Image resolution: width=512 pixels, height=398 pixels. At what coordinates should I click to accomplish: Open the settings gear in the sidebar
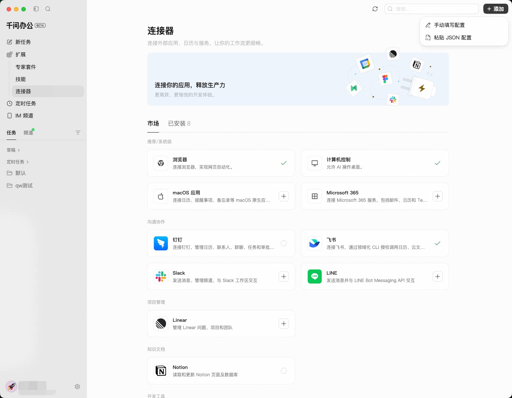coord(77,387)
